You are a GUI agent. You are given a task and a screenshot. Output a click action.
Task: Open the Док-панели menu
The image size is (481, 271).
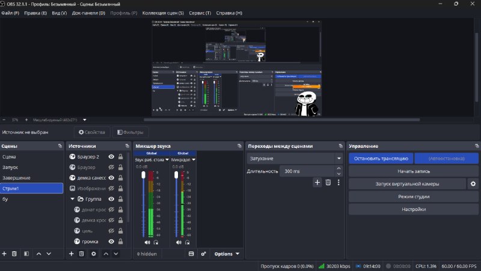click(88, 13)
